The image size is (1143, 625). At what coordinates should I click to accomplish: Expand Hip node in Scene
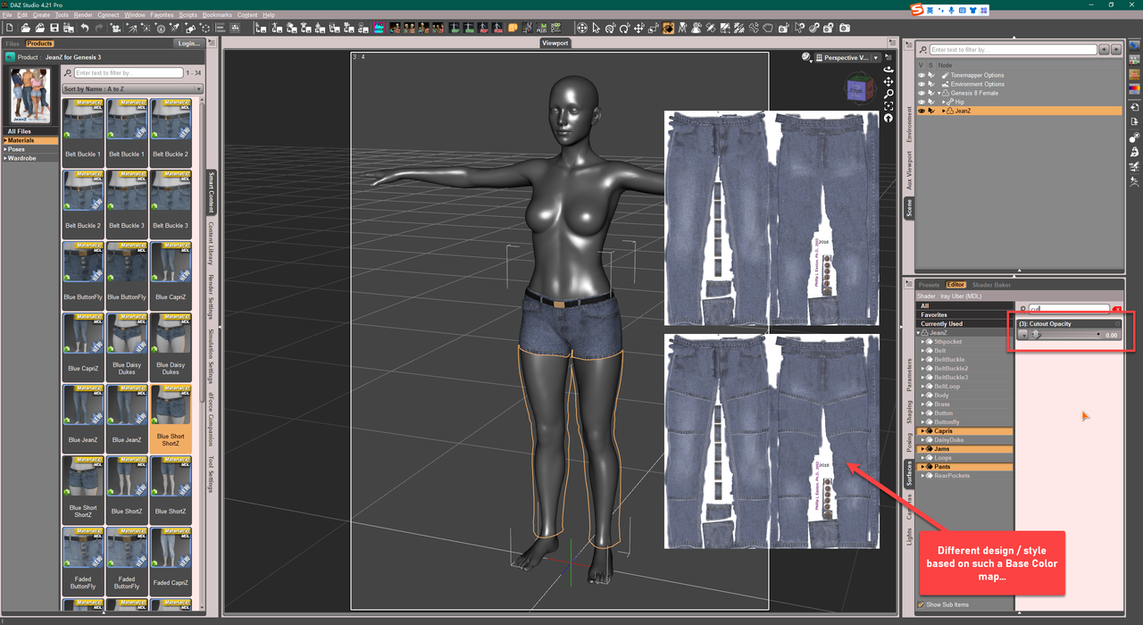coord(944,102)
